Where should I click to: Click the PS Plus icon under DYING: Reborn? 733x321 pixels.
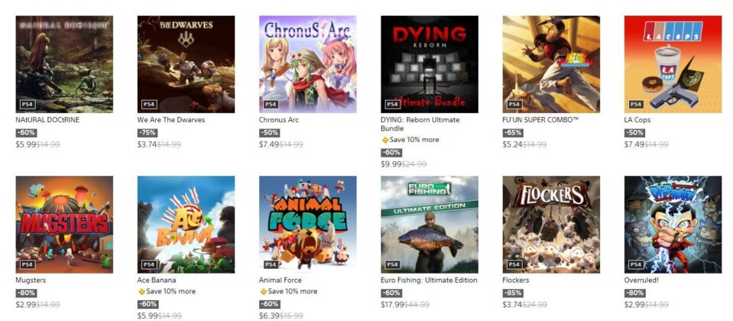[384, 140]
